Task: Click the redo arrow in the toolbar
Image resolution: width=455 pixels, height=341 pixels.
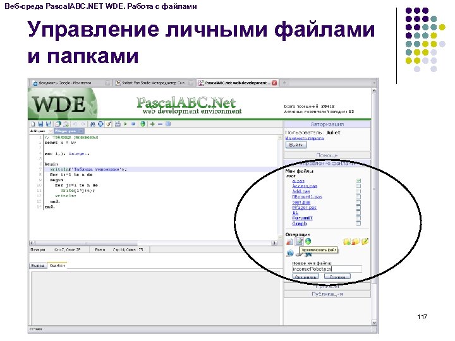Action: pos(83,124)
